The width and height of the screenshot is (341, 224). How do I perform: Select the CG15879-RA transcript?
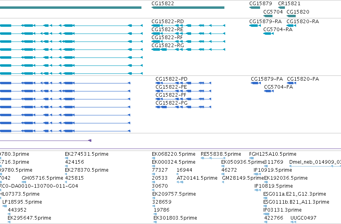coord(265,22)
